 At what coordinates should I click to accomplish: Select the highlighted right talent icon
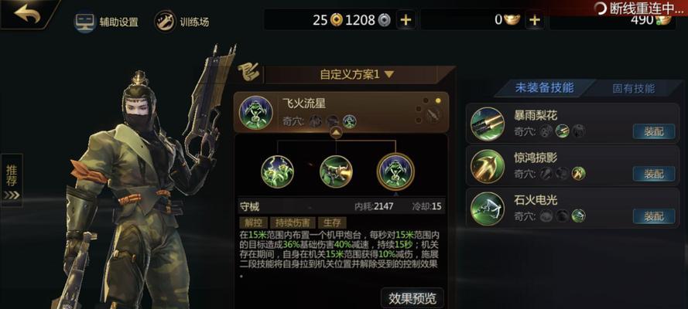tap(395, 171)
